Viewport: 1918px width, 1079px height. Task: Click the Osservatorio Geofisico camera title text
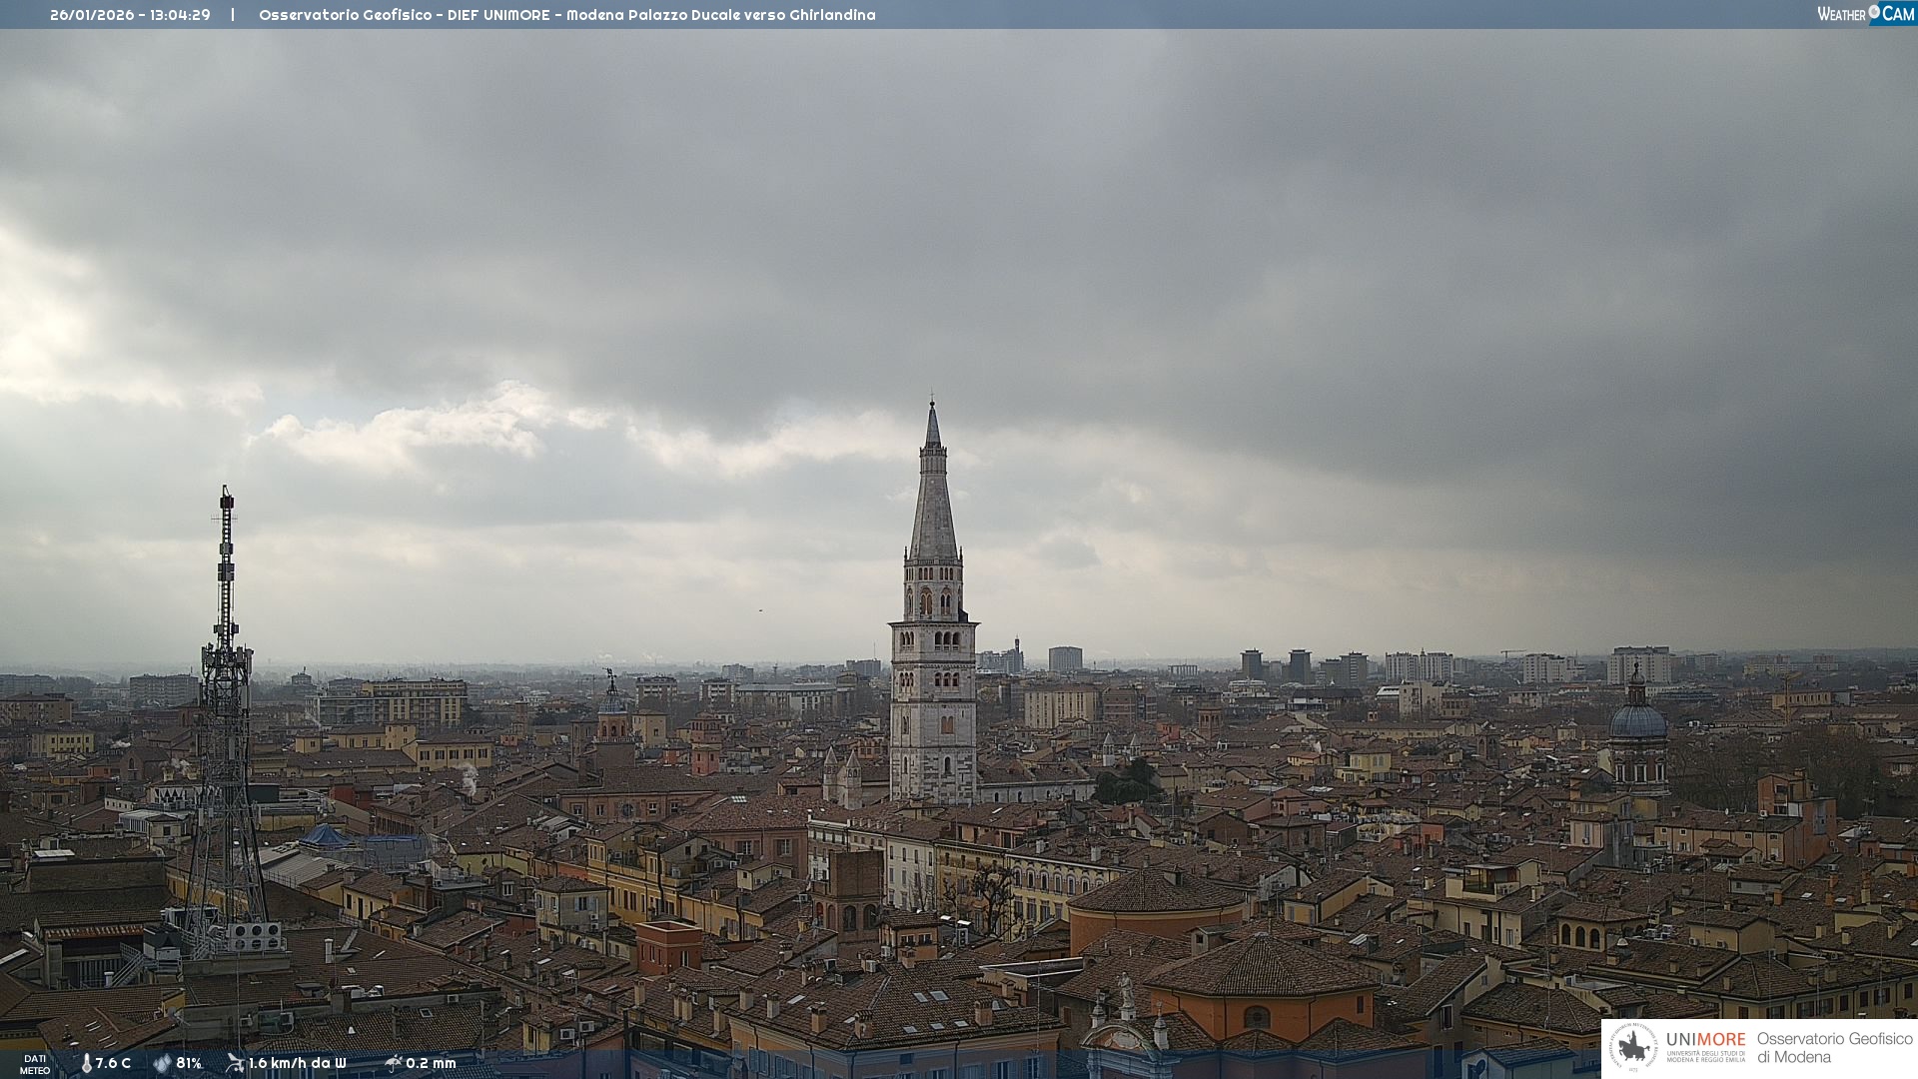click(x=566, y=15)
